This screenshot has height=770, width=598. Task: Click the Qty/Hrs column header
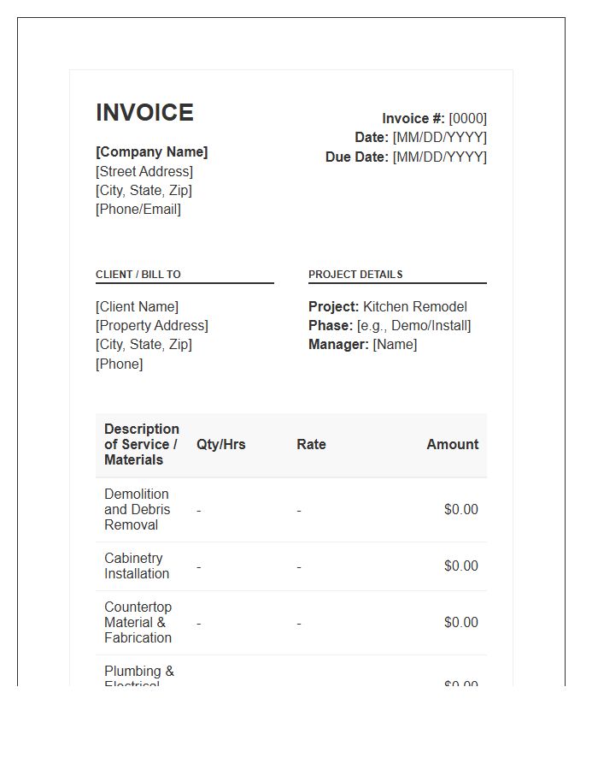221,444
